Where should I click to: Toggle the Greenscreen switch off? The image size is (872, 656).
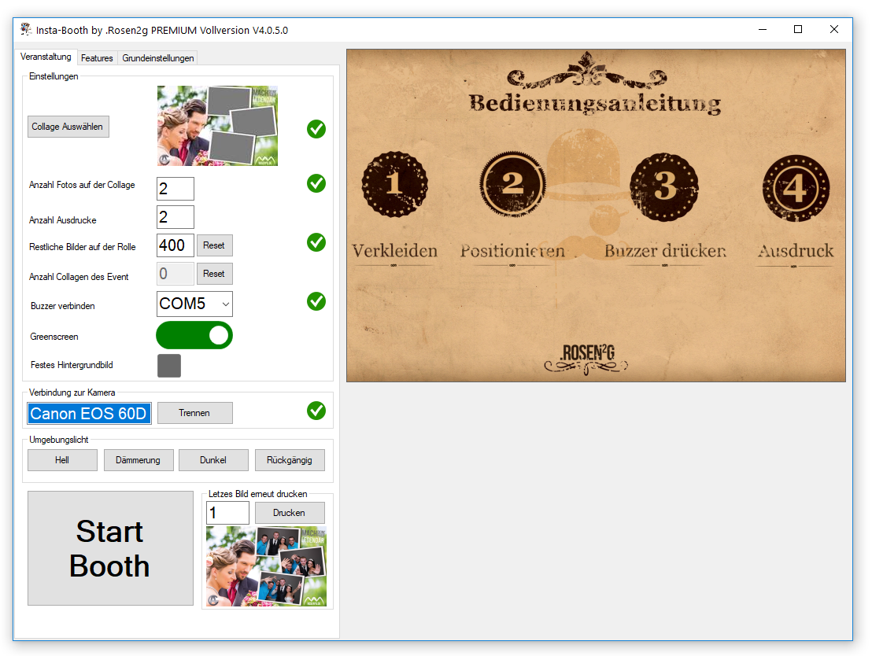194,335
